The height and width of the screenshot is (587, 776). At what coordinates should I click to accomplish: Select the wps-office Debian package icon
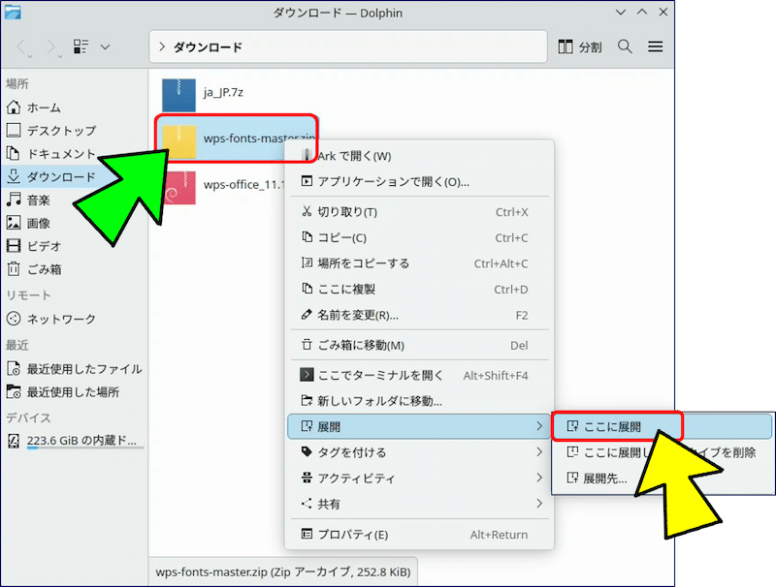coord(178,184)
